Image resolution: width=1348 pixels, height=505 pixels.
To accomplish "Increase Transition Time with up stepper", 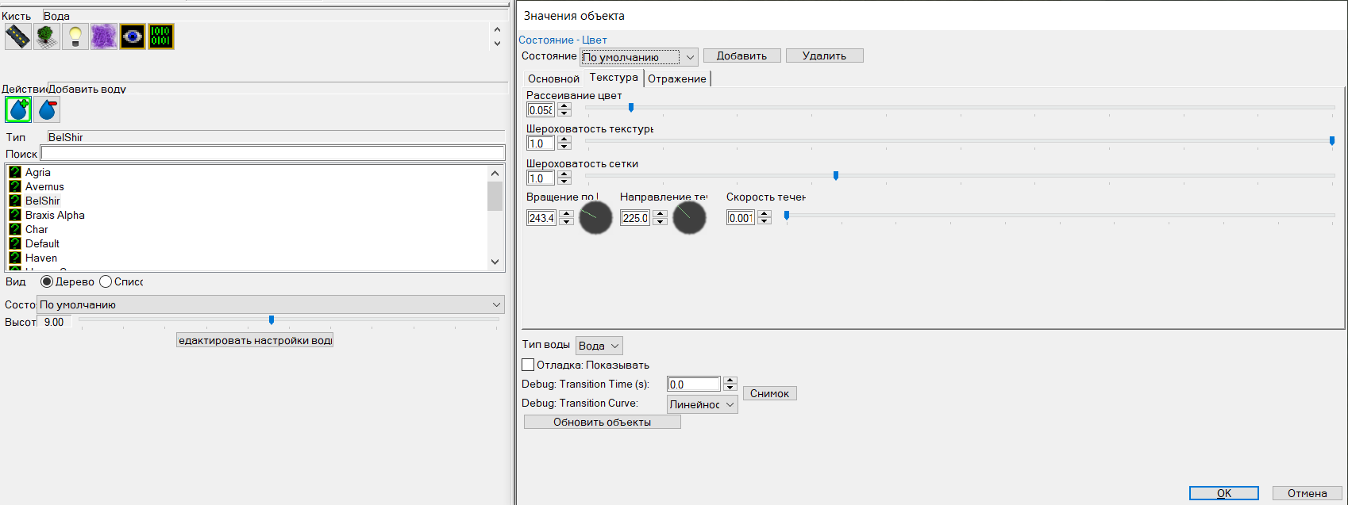I will (730, 381).
